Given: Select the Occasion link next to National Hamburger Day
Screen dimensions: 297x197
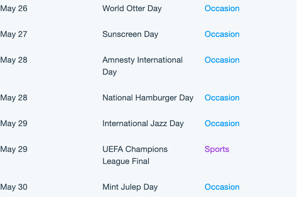Looking at the screenshot, I should click(x=222, y=98).
